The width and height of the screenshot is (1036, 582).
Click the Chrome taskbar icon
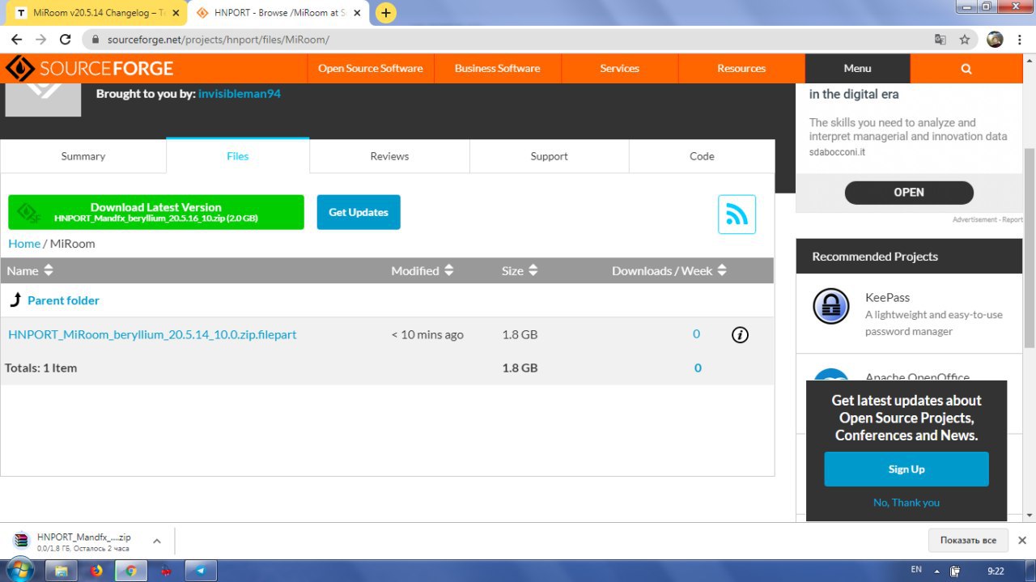(x=130, y=571)
